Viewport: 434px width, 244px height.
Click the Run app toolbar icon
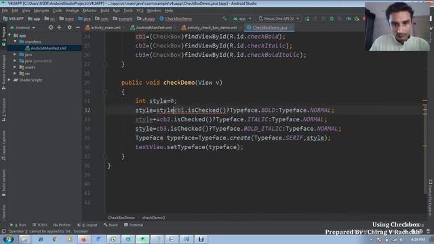click(307, 18)
